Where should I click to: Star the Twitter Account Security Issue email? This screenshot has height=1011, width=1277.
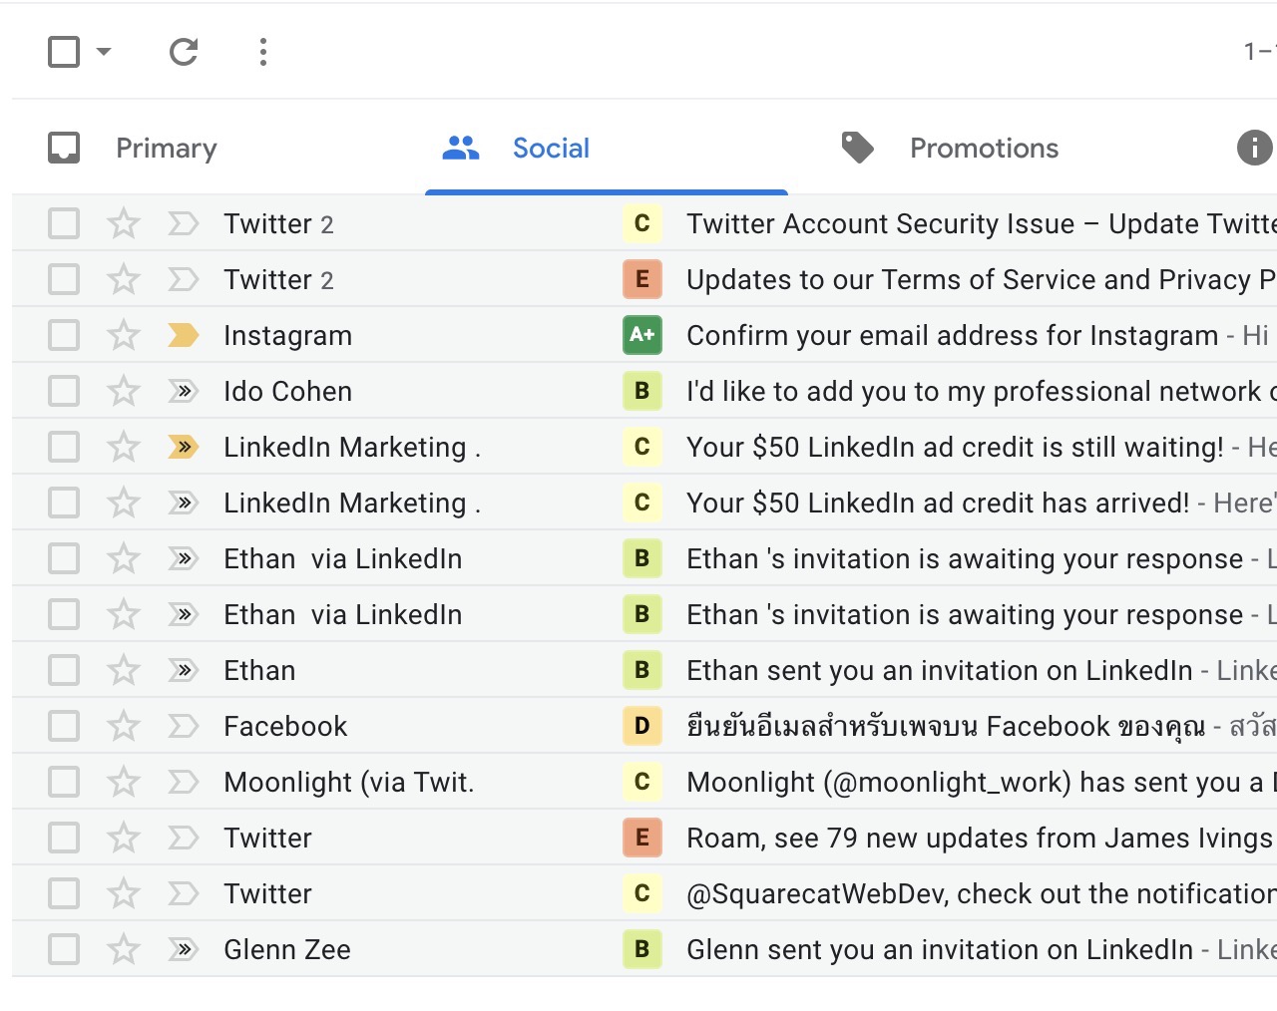coord(124,223)
